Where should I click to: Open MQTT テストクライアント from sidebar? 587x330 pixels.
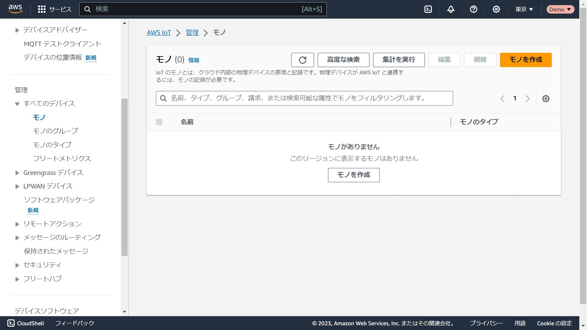62,44
